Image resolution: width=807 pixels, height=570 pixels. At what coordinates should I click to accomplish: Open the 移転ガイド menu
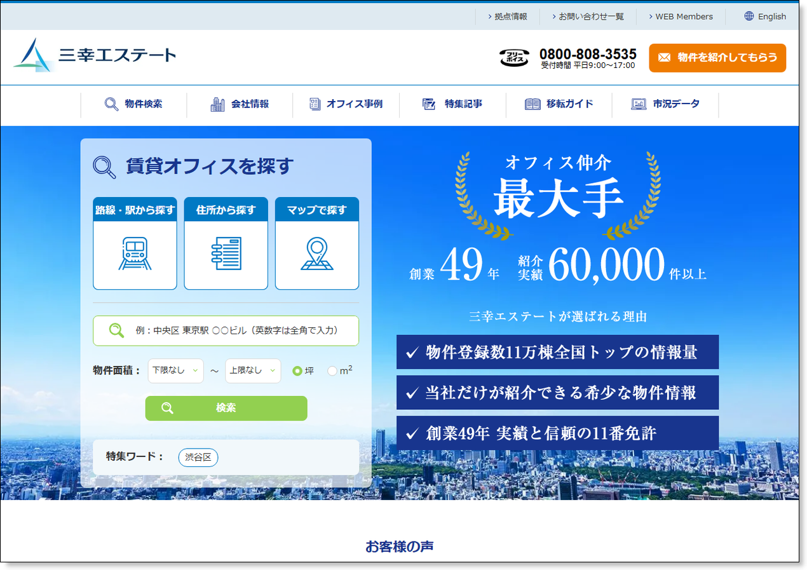tap(559, 104)
